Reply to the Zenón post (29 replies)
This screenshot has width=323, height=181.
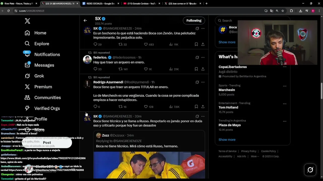pos(97,44)
